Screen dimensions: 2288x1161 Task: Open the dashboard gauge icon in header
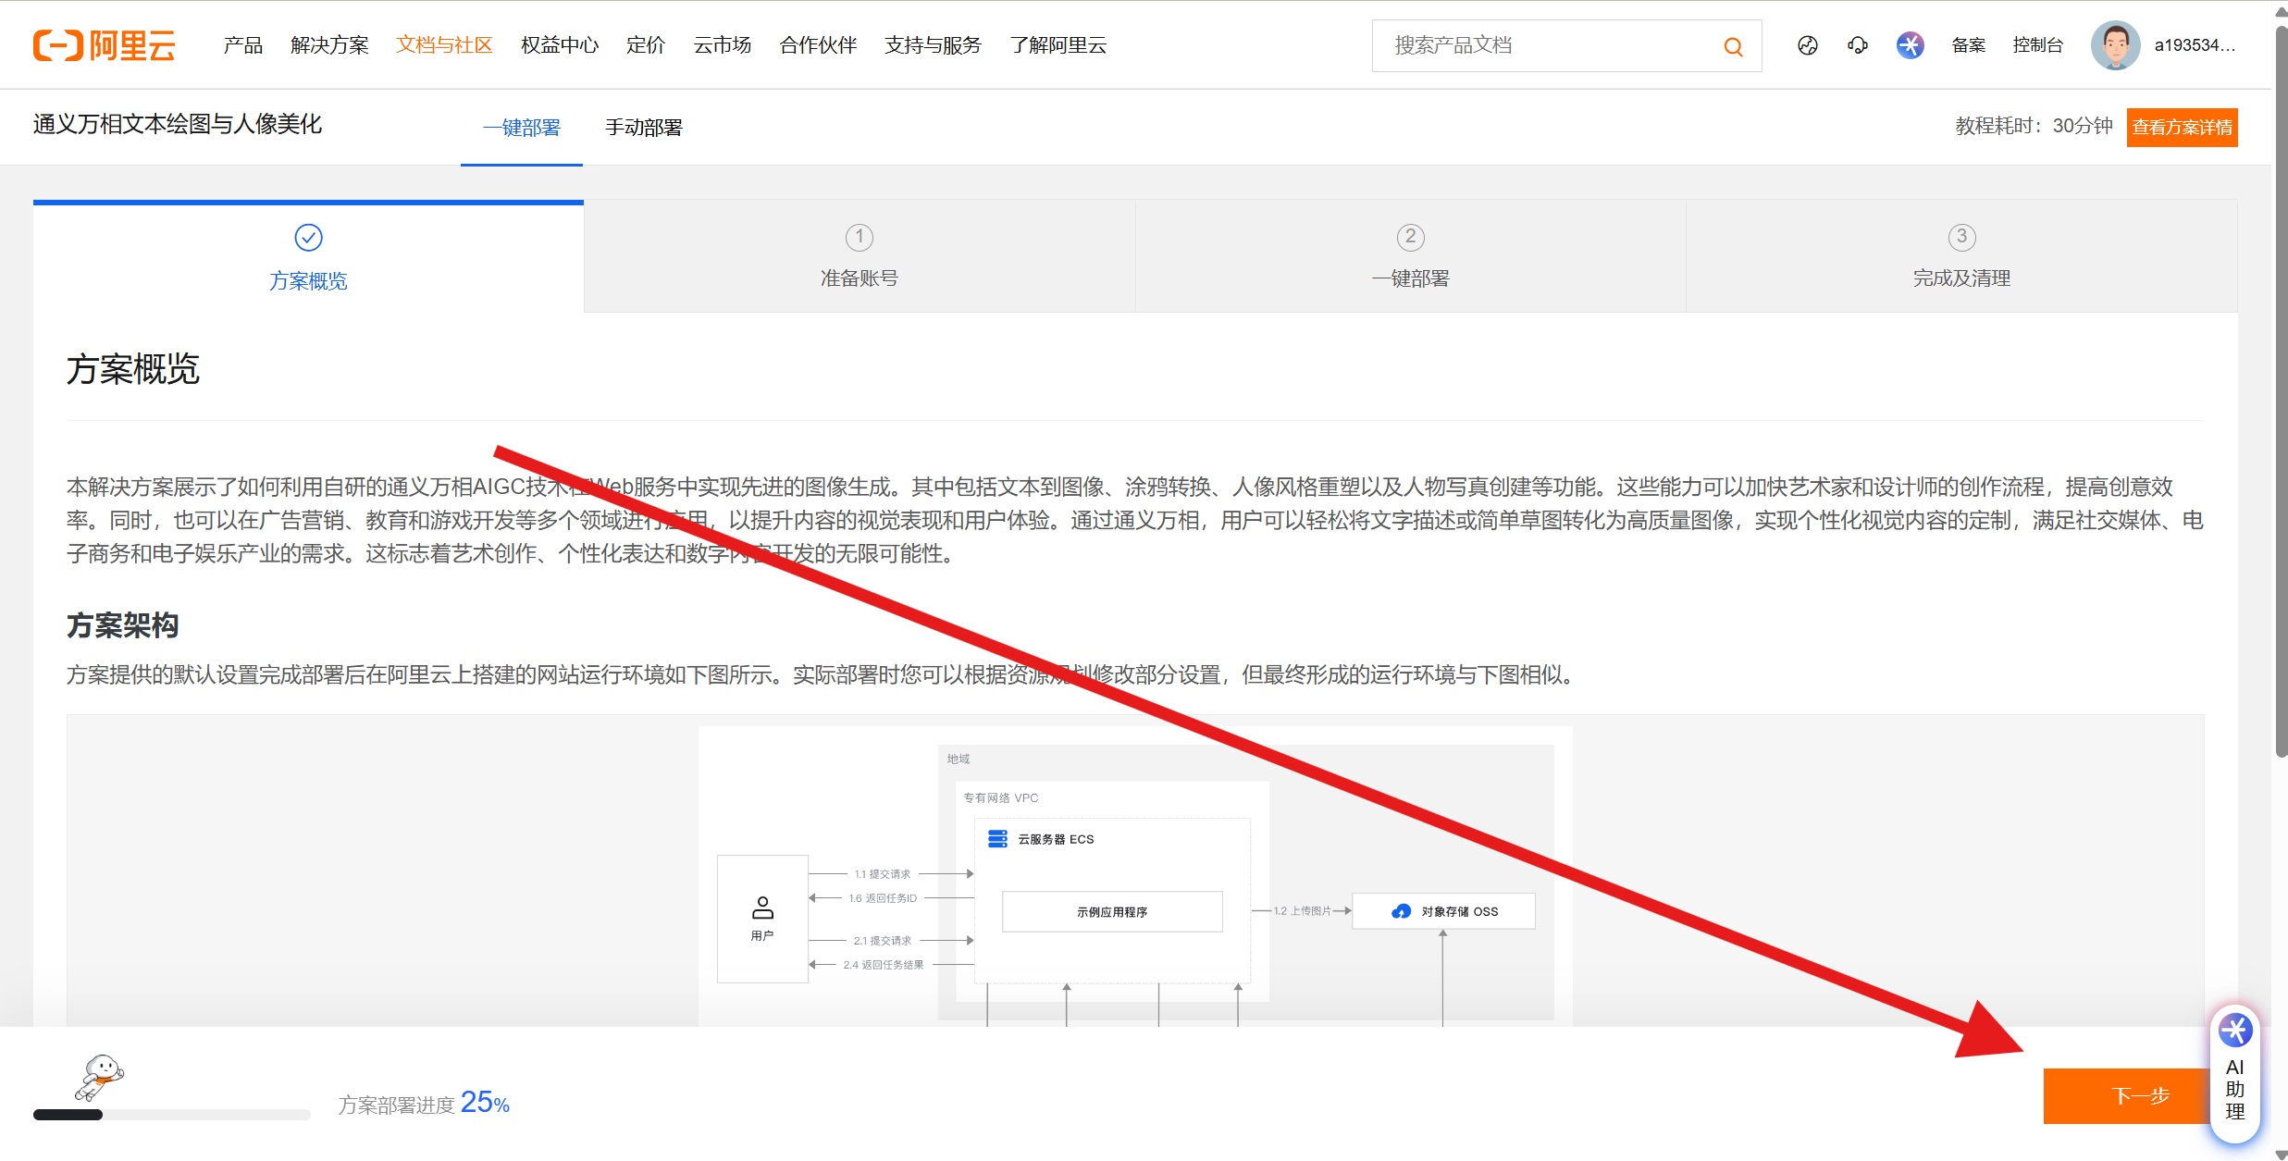coord(1807,45)
